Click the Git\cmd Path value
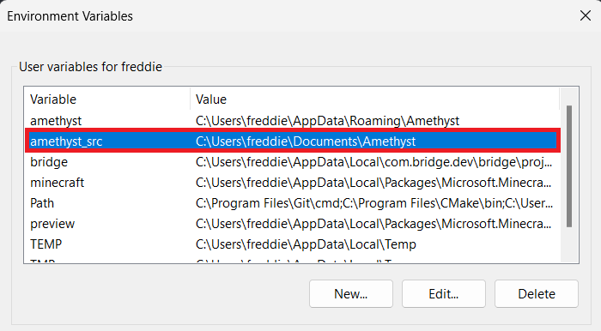The height and width of the screenshot is (331, 601). point(374,203)
